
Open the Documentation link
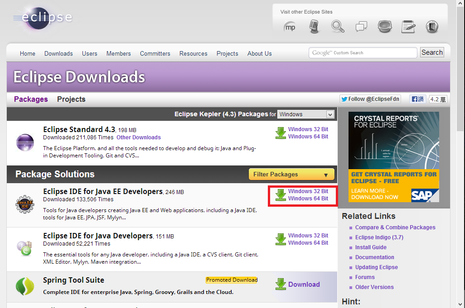click(x=374, y=257)
